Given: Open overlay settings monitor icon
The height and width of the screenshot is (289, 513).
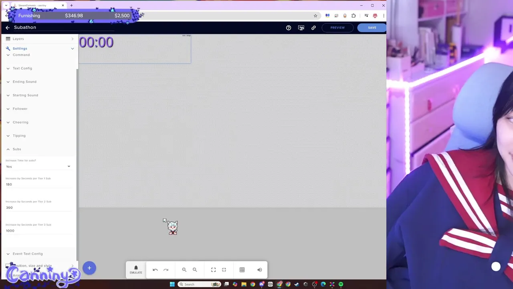Looking at the screenshot, I should (x=301, y=28).
